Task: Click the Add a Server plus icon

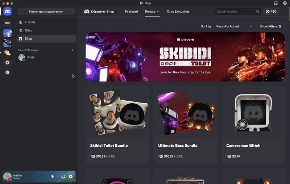Action: [7, 63]
